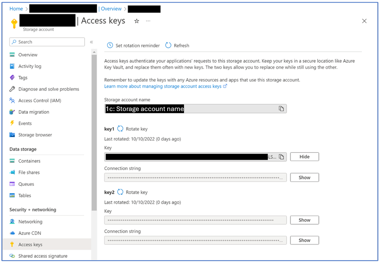Hide the key1 Key value

coord(304,157)
